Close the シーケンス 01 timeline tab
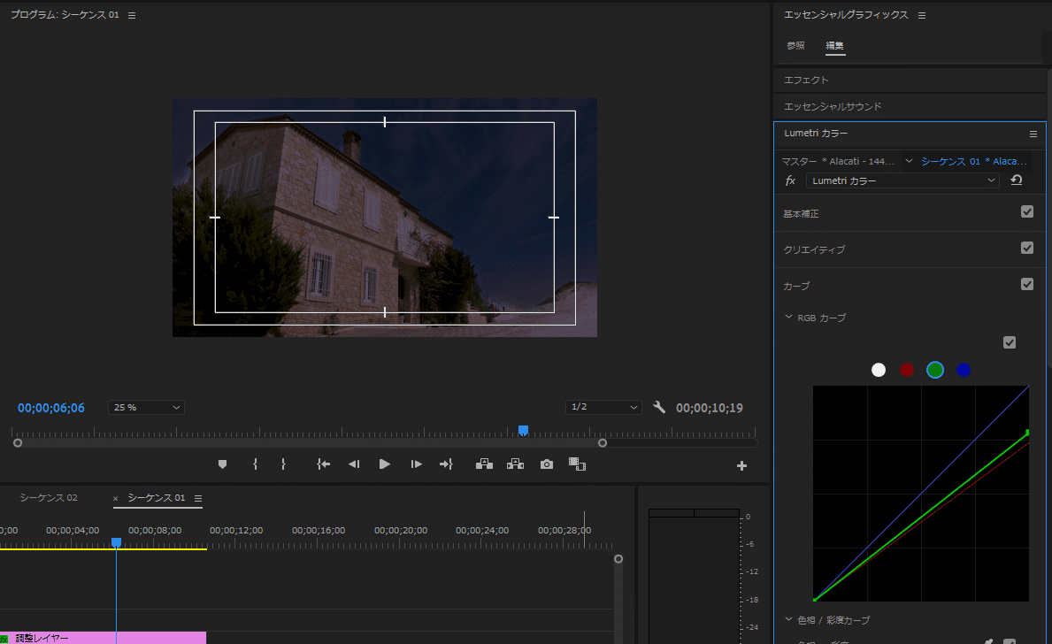The width and height of the screenshot is (1052, 644). tap(115, 498)
